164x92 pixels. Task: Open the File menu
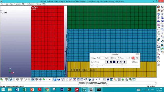(2, 4)
